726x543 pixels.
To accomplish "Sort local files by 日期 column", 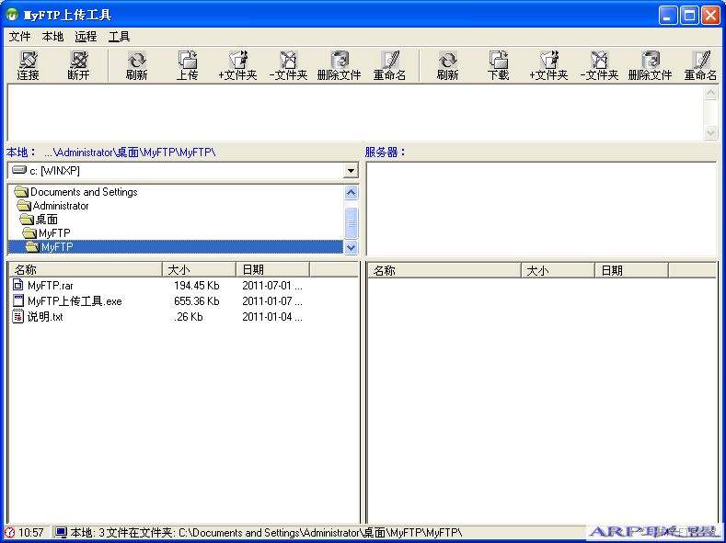I will [272, 269].
